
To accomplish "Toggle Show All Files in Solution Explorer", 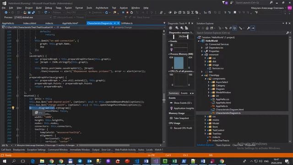I will pos(235,28).
